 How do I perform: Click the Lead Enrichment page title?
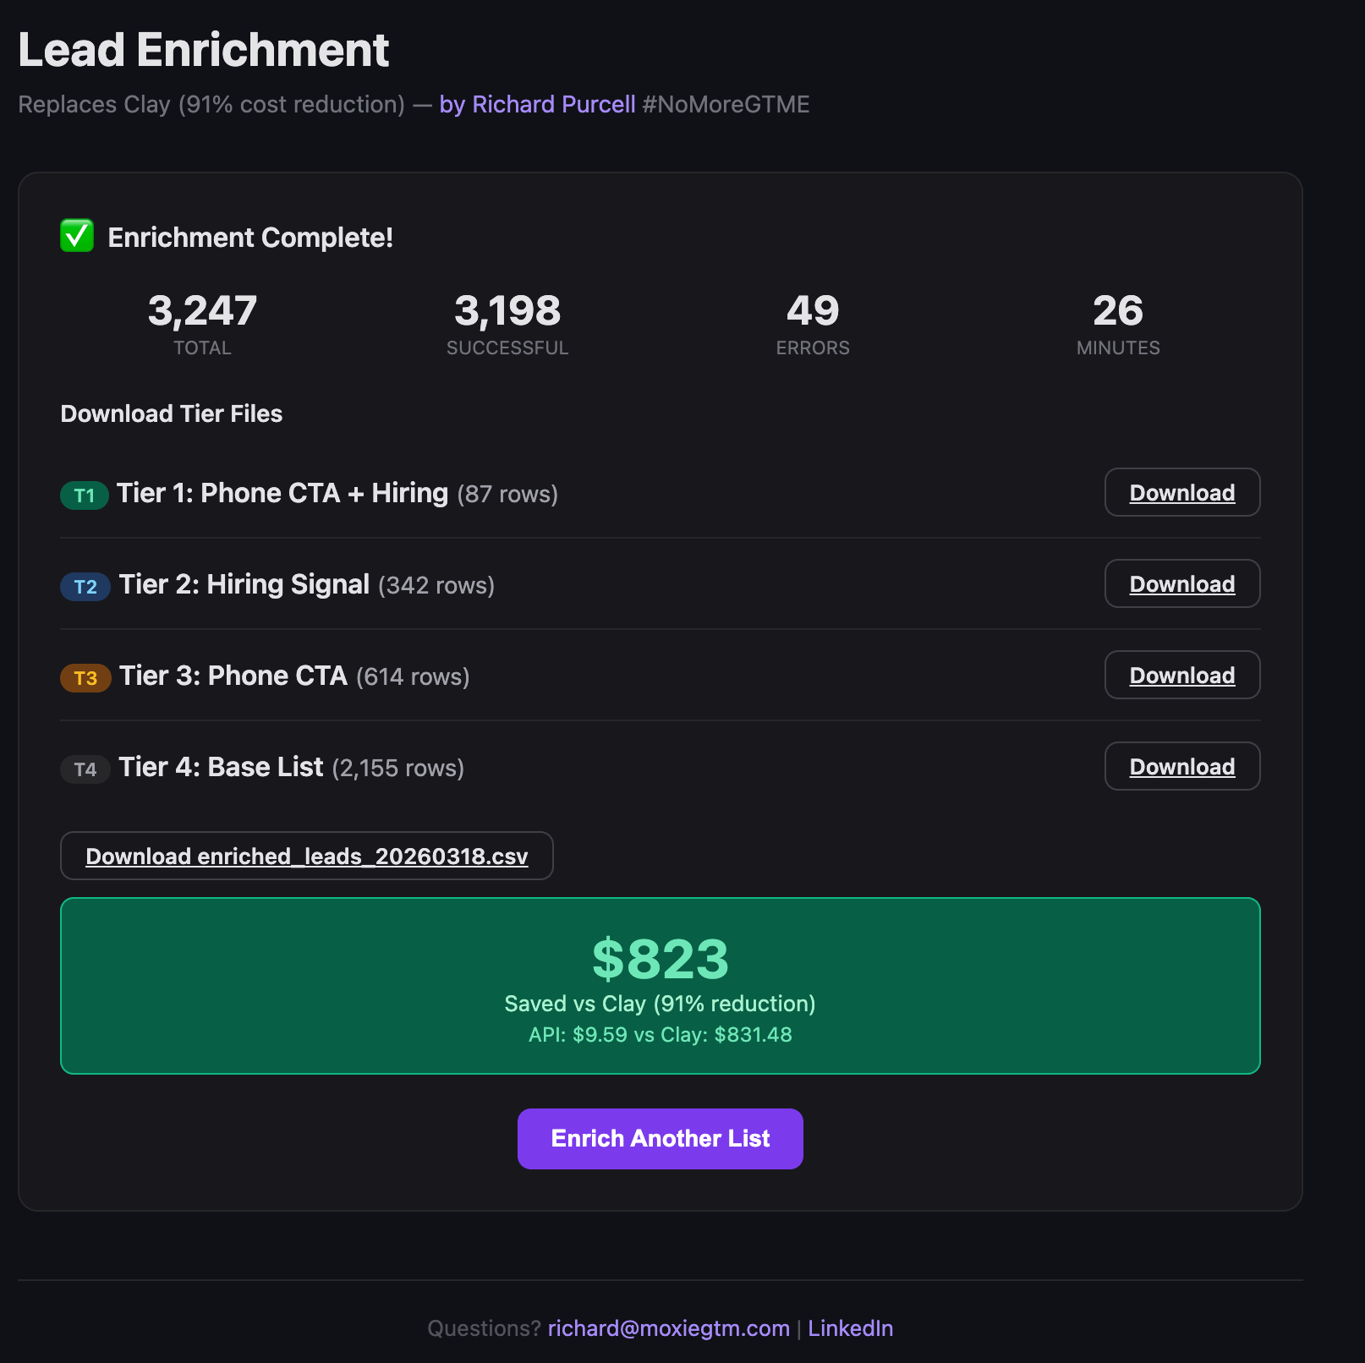[204, 50]
